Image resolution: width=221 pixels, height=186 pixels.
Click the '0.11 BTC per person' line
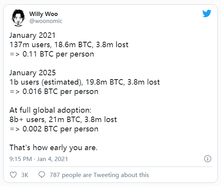pyautogui.click(x=52, y=54)
